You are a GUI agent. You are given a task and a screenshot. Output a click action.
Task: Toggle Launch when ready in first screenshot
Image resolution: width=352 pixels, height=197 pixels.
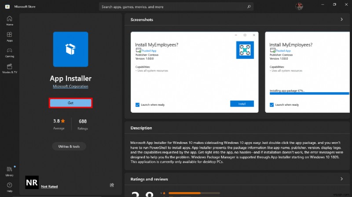pyautogui.click(x=137, y=105)
